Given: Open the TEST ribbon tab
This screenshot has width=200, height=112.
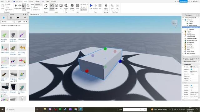Looking at the screenshot, I should 43,1.
